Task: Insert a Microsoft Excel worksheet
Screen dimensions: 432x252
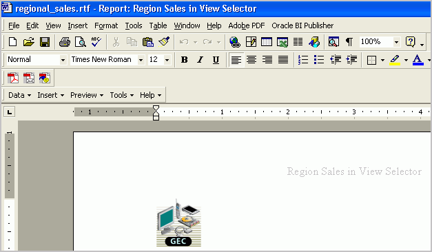Action: pos(282,42)
